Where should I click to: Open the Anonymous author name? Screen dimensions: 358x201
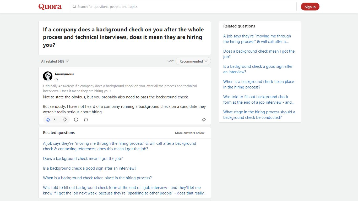[64, 74]
